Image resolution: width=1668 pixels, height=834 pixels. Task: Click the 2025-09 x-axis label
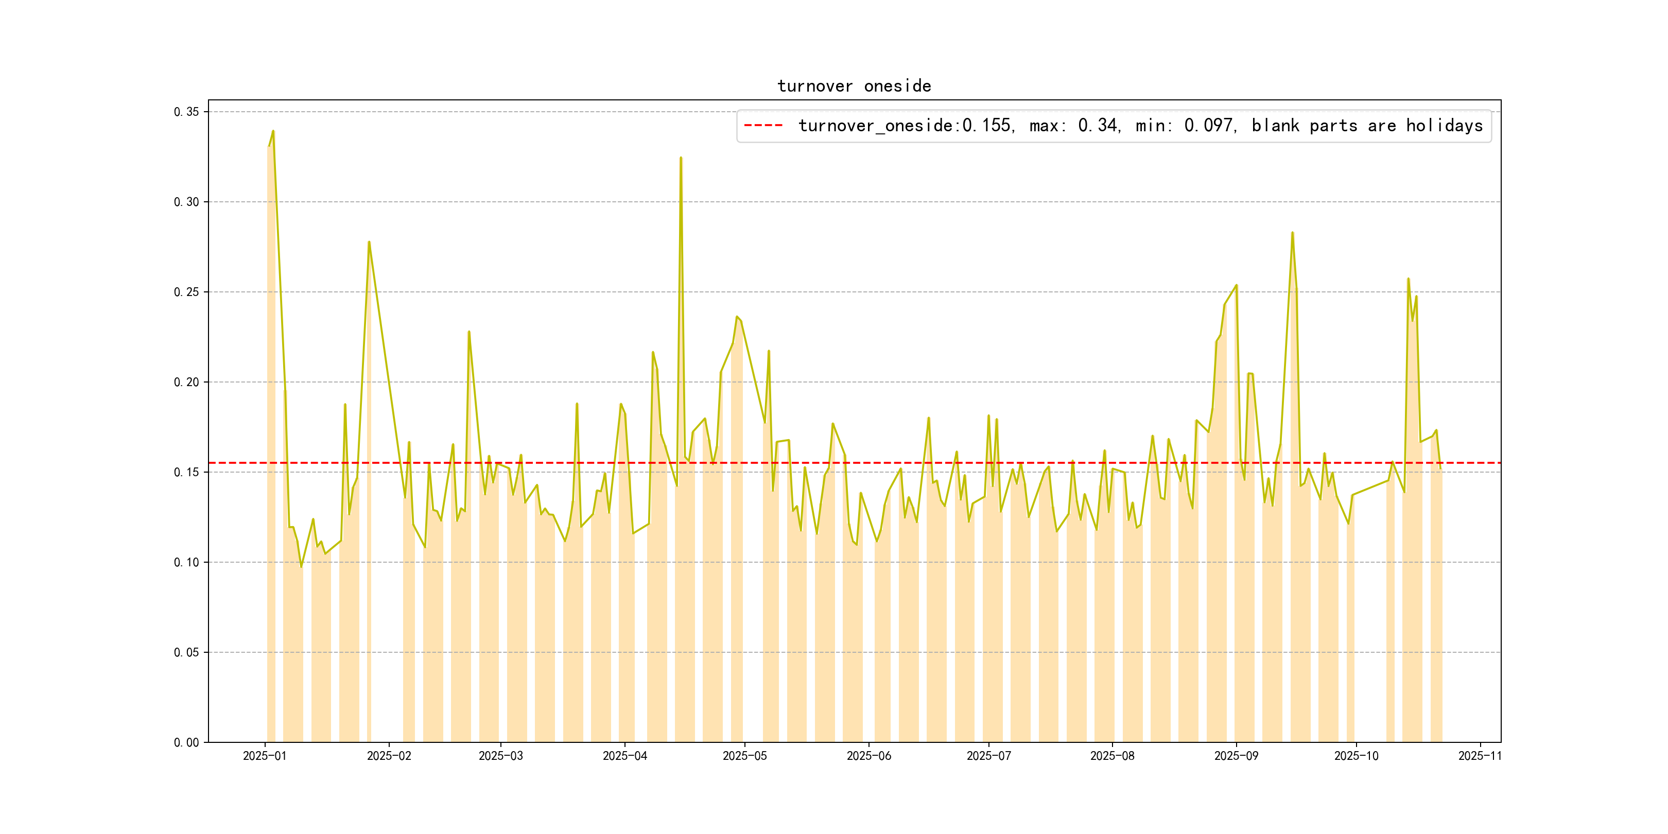pyautogui.click(x=1236, y=756)
